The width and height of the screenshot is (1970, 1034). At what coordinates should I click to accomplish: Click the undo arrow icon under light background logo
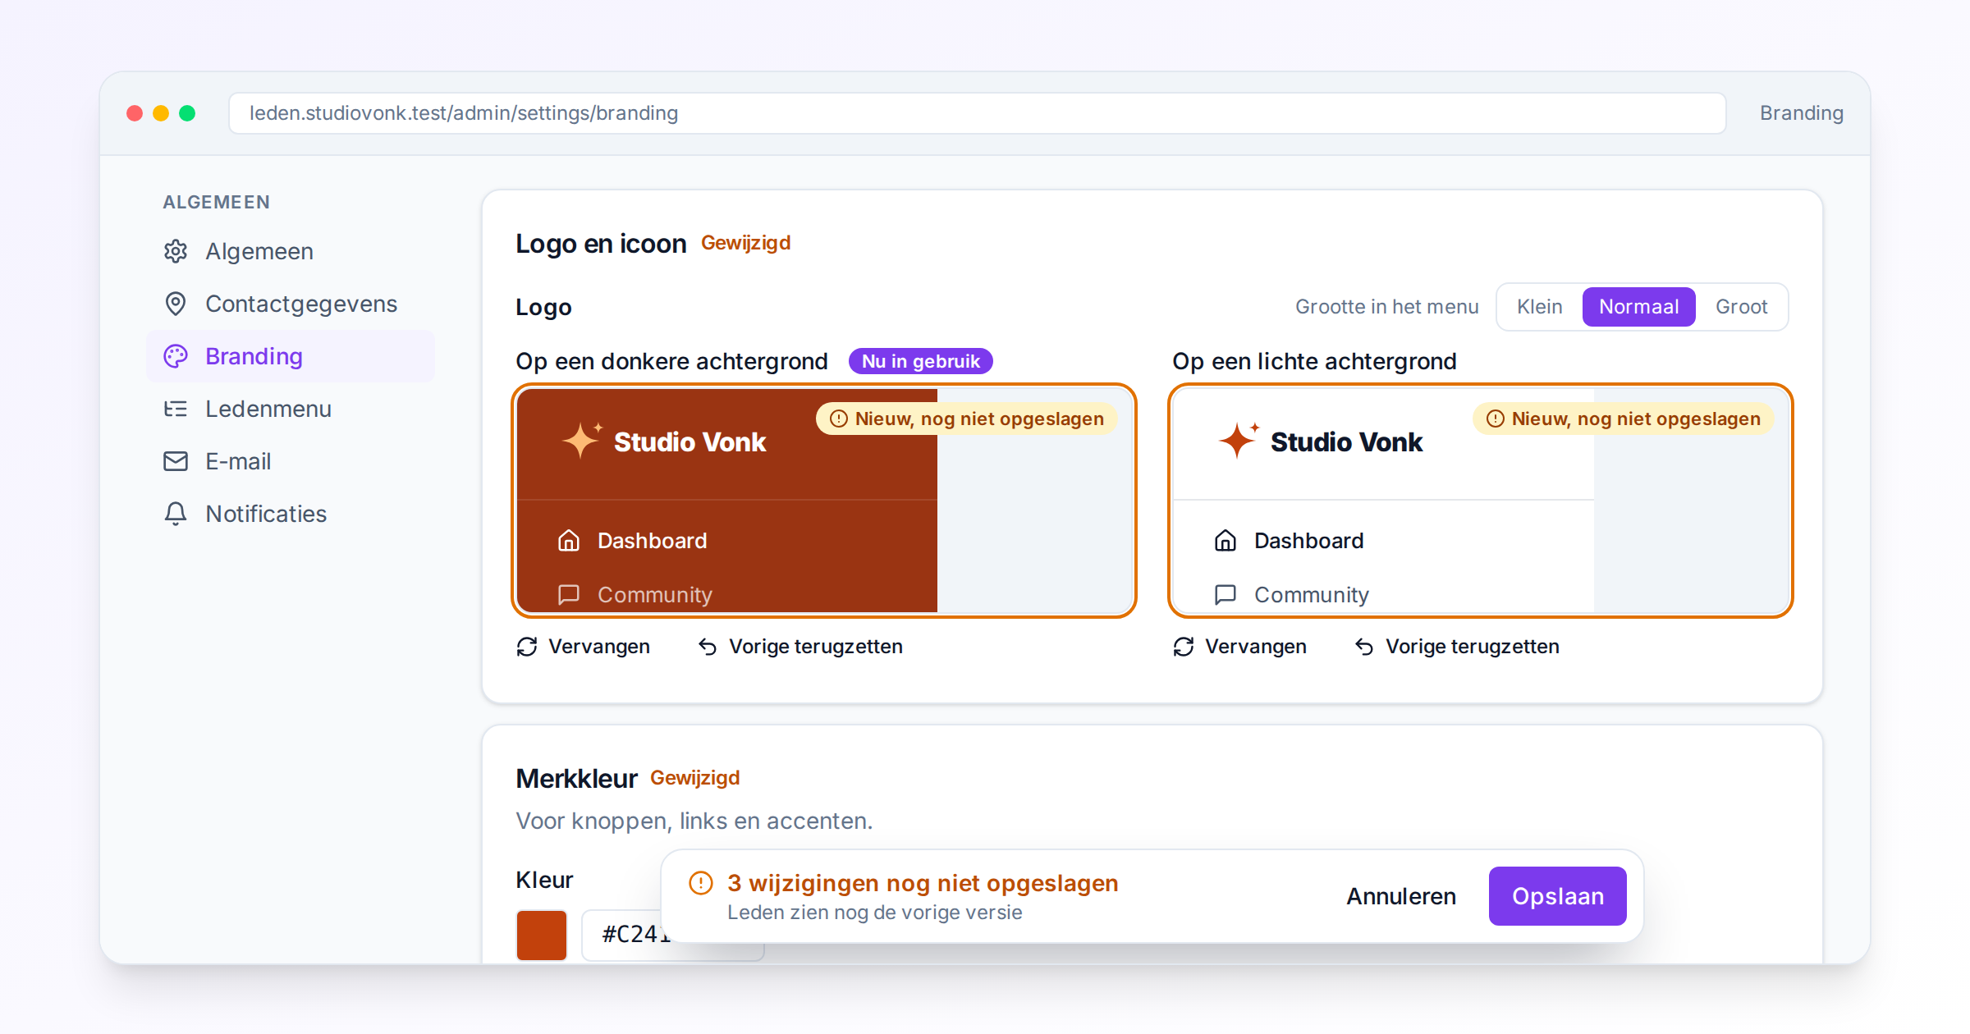(x=1364, y=647)
